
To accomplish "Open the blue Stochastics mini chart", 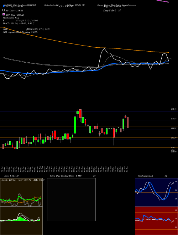I will tap(156, 192).
